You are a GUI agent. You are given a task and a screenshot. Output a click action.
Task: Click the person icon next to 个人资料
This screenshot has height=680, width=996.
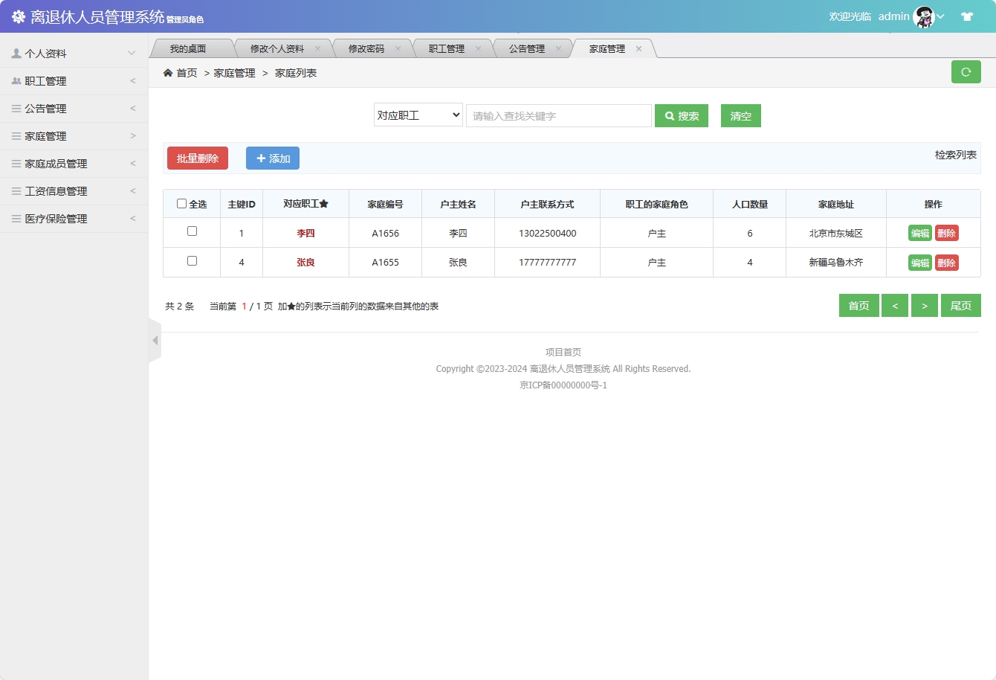tap(15, 53)
